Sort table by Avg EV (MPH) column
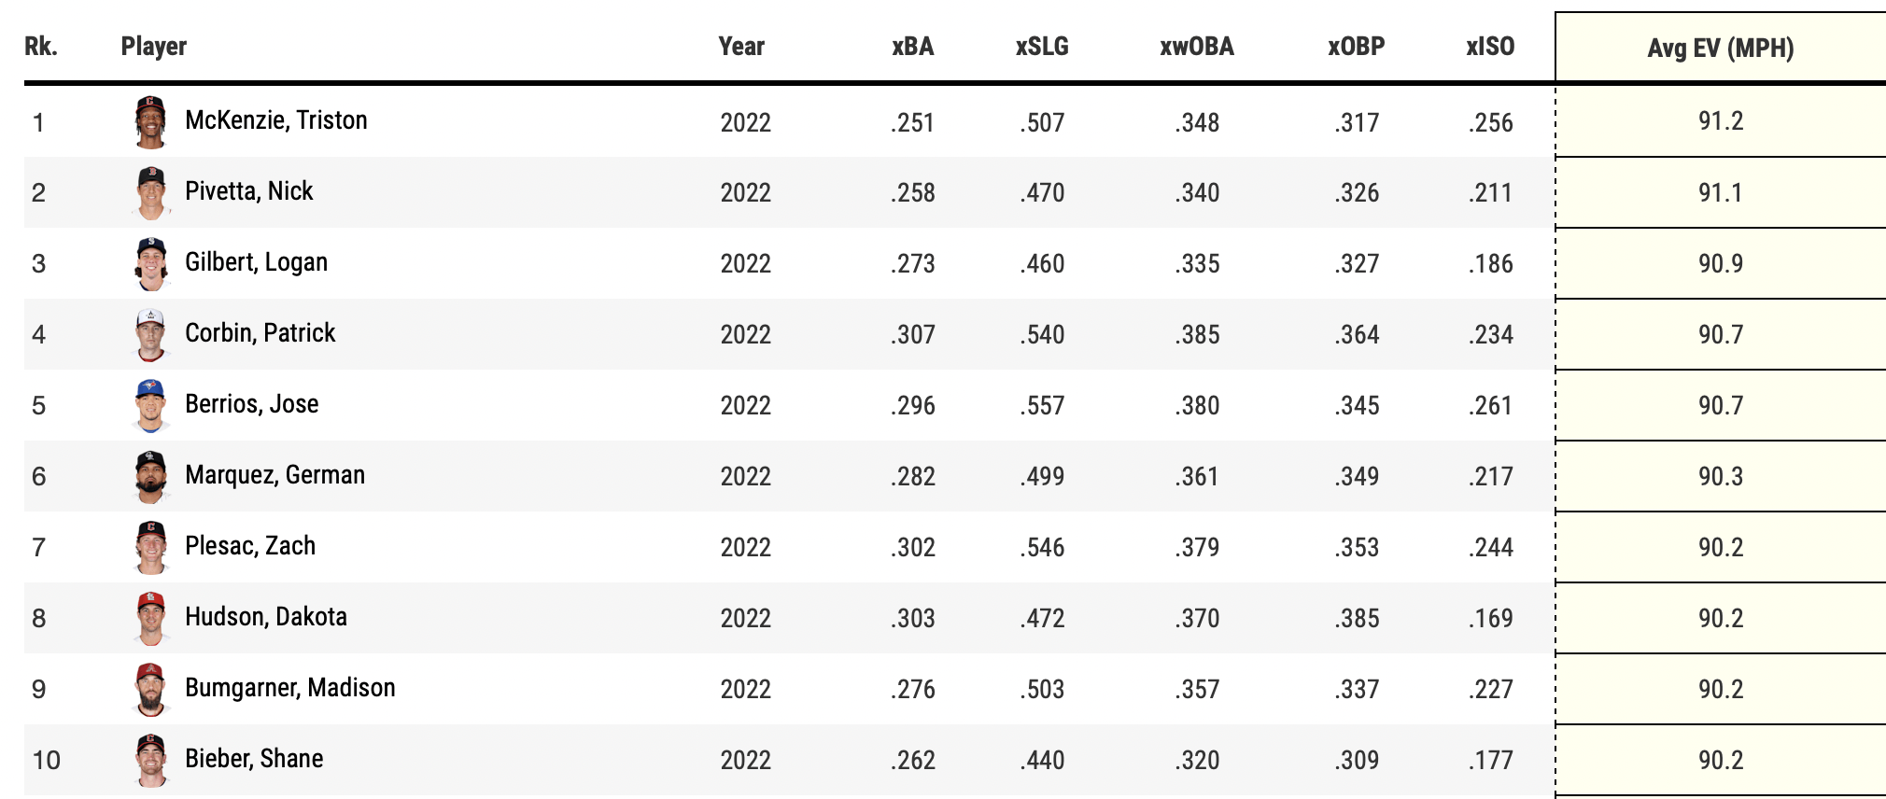The image size is (1886, 799). 1720,48
